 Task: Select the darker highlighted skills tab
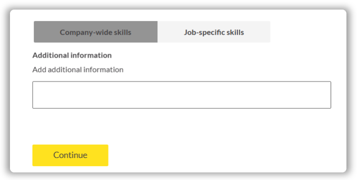(x=96, y=32)
